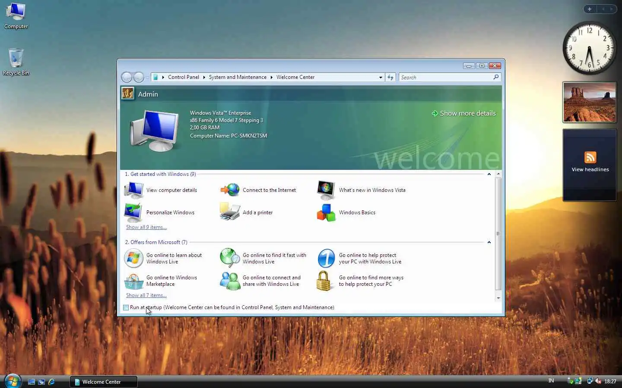Click the refresh button beside address bar
This screenshot has width=622, height=388.
coord(390,77)
